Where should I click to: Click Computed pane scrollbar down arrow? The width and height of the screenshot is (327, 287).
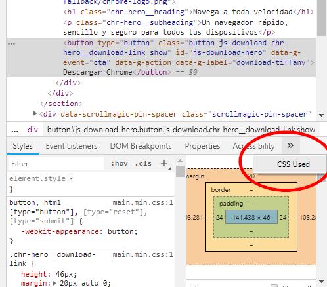[321, 282]
